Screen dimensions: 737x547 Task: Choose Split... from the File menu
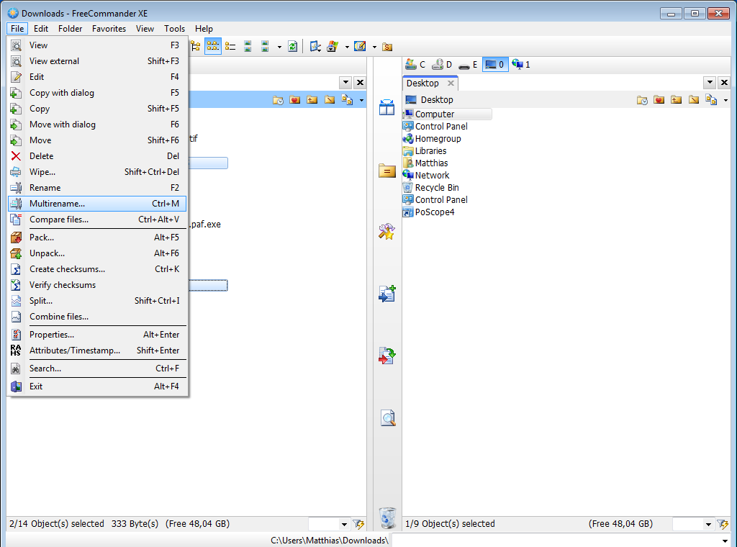click(97, 301)
